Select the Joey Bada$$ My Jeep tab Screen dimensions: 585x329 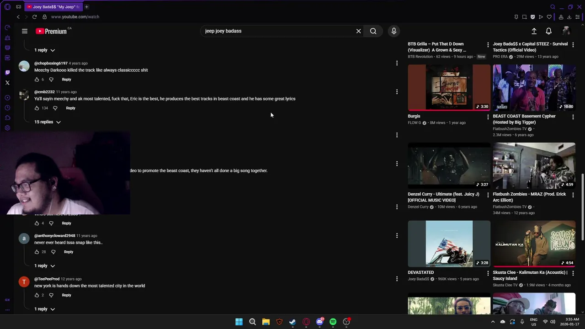coord(53,7)
